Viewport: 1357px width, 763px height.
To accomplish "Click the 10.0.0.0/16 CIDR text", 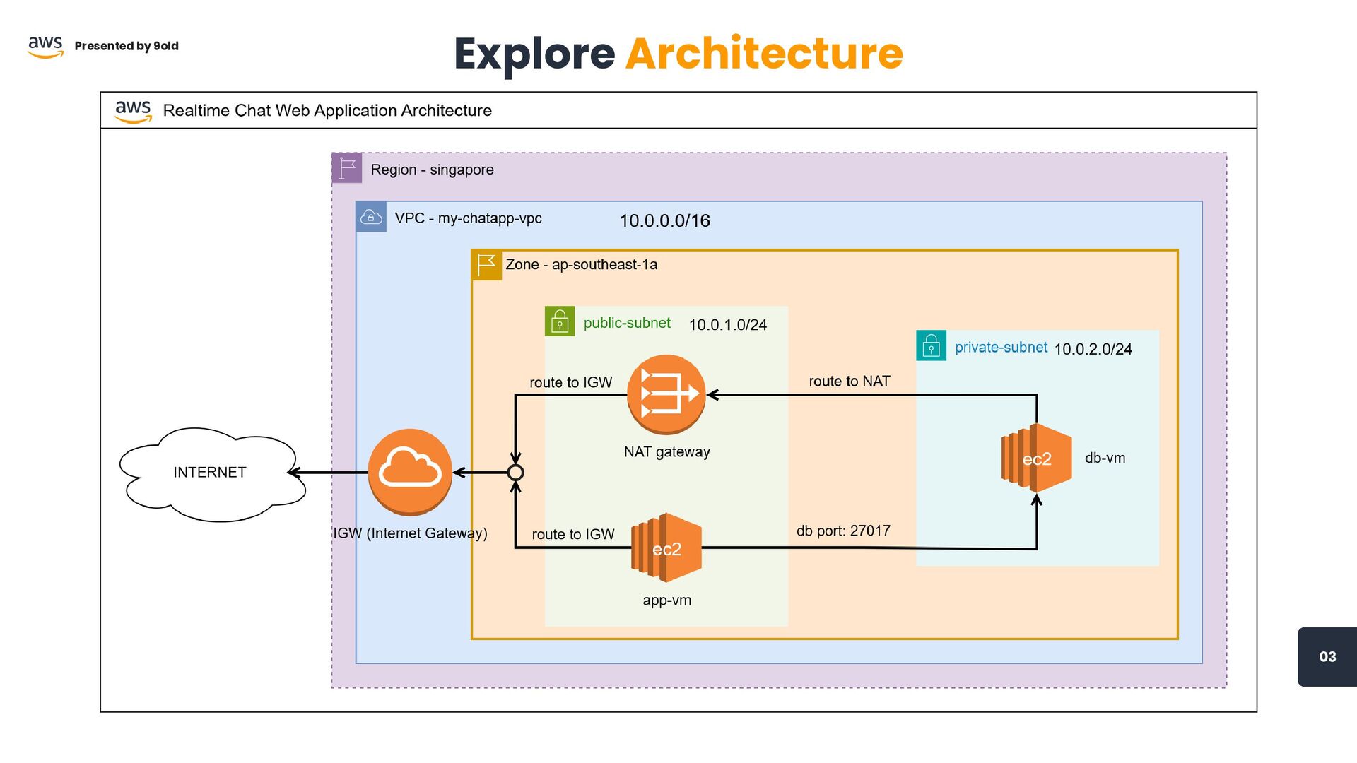I will [x=664, y=220].
